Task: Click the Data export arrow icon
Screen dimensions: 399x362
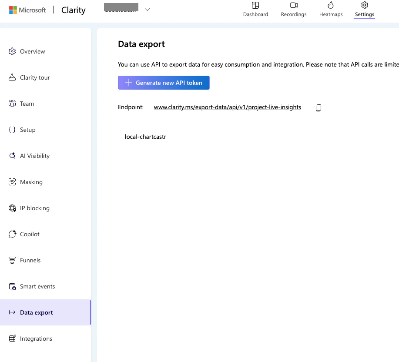Action: (12, 312)
